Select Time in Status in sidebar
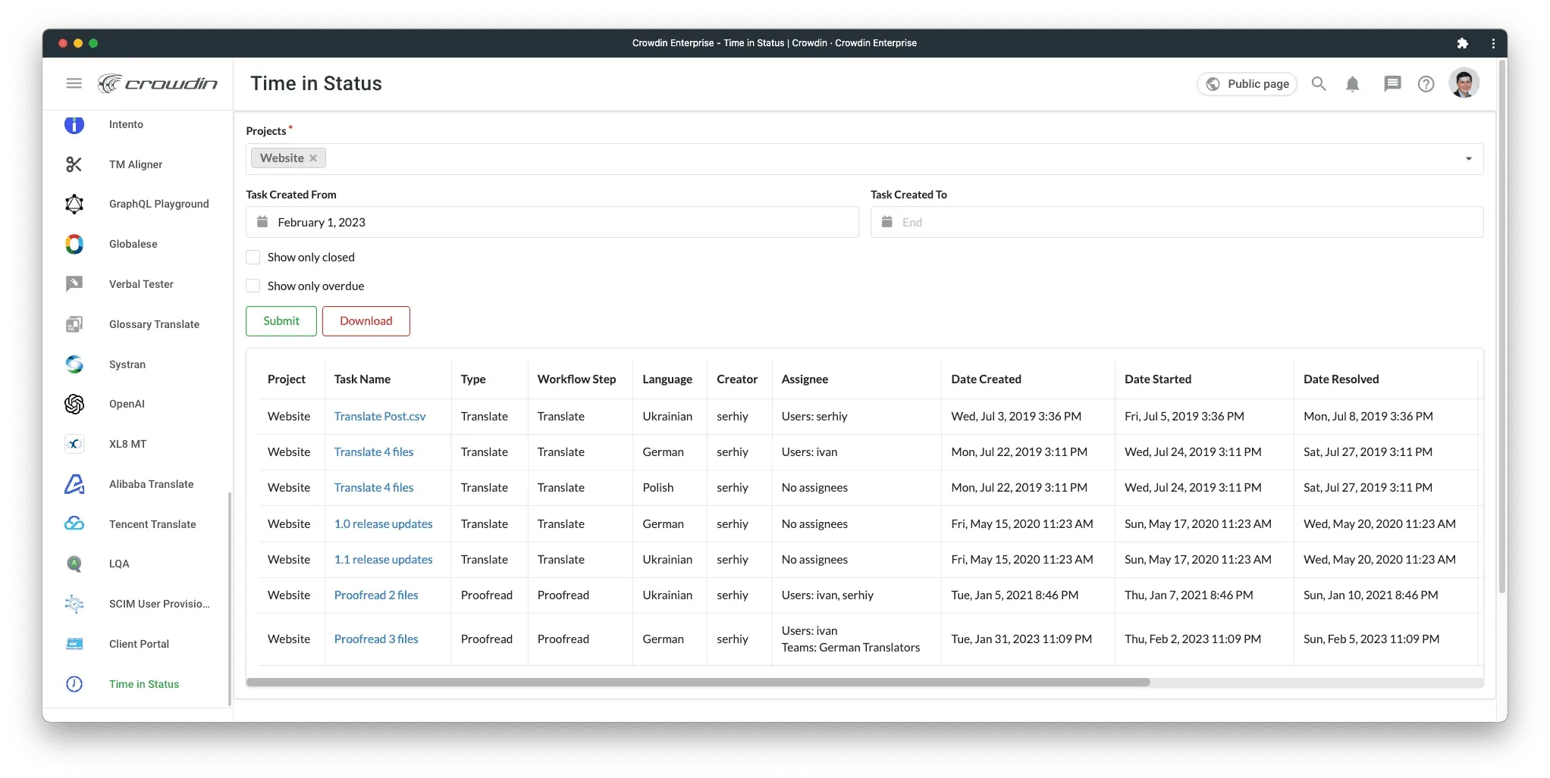Screen dimensions: 1550x778 tap(144, 684)
